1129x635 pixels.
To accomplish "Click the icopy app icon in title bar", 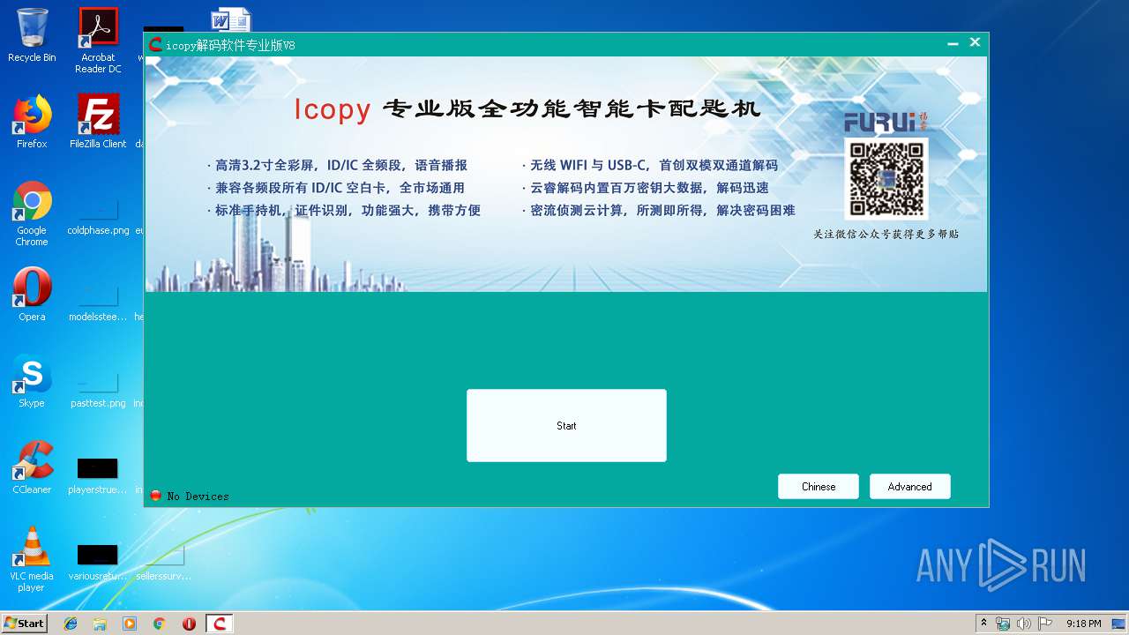I will click(x=155, y=45).
